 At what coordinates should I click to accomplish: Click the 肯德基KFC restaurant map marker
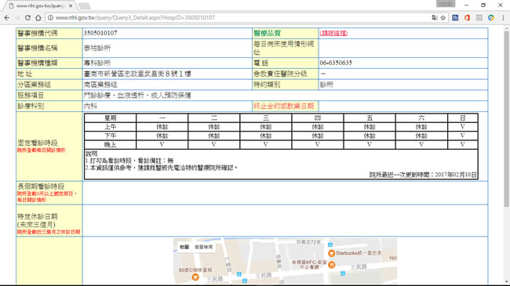[x=331, y=265]
